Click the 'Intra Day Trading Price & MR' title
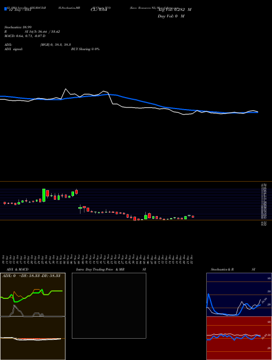Screen dimensions: 272x360 tap(100, 269)
